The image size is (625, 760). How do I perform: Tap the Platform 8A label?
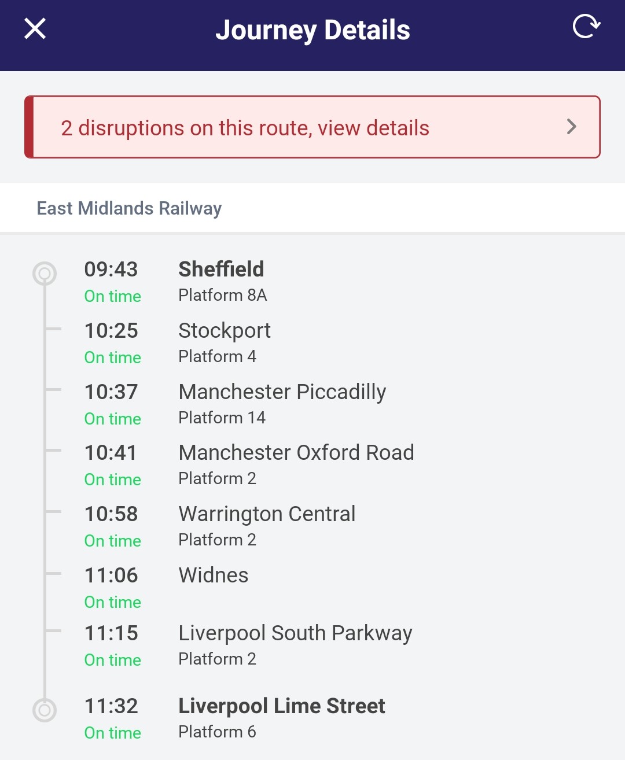[x=223, y=296]
